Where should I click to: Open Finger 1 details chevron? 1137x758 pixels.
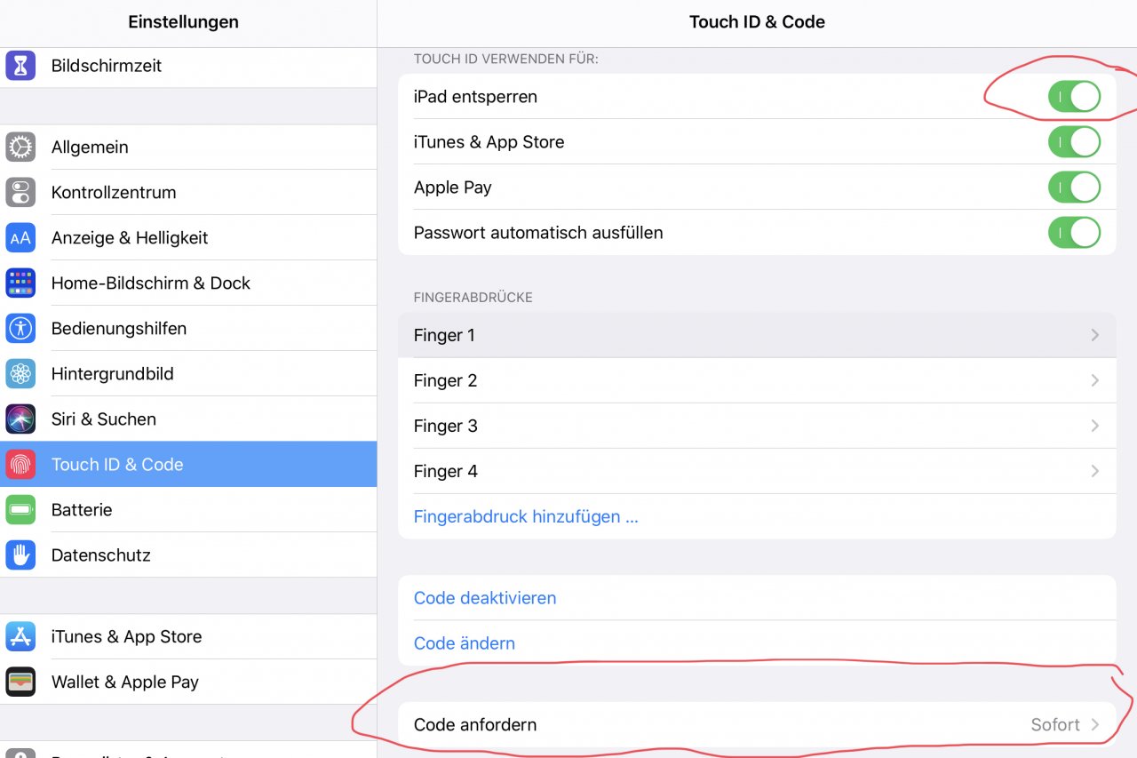tap(1094, 335)
